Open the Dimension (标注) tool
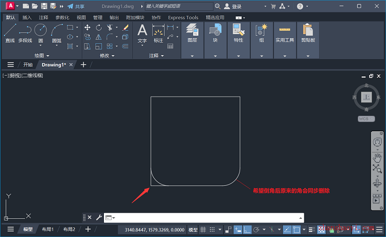 [x=158, y=34]
